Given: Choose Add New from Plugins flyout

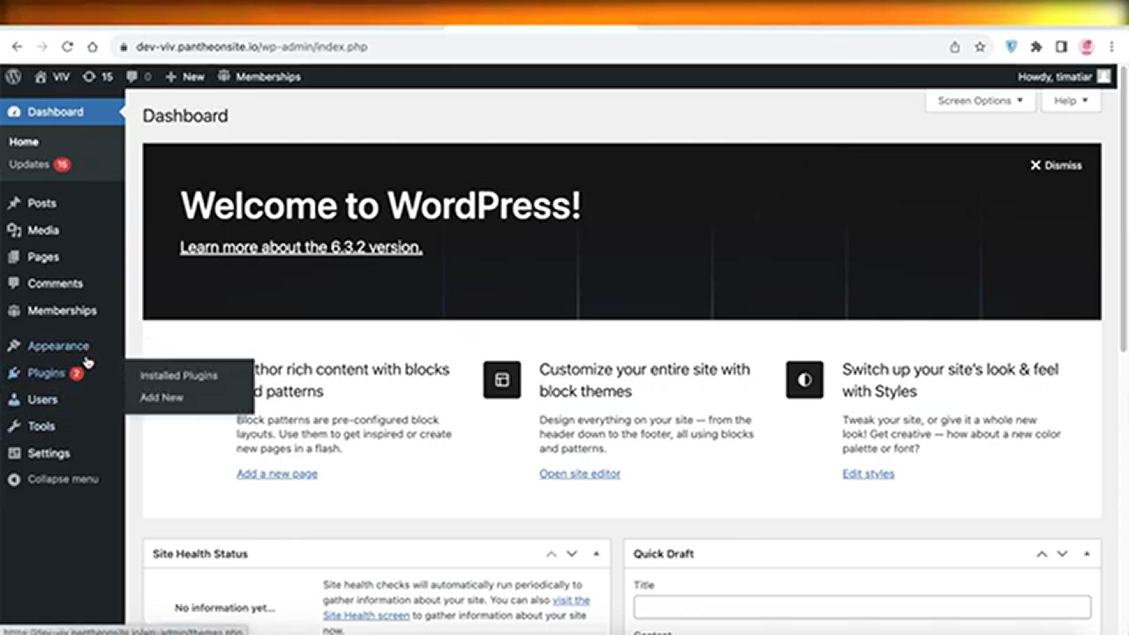Looking at the screenshot, I should pos(162,397).
